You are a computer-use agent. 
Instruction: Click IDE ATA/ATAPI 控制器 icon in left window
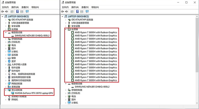pos(9,20)
